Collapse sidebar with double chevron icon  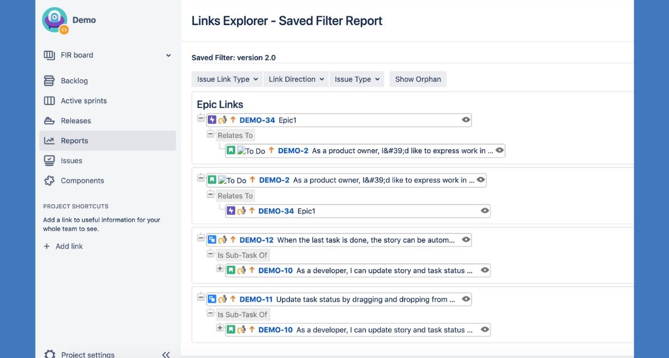click(x=166, y=354)
